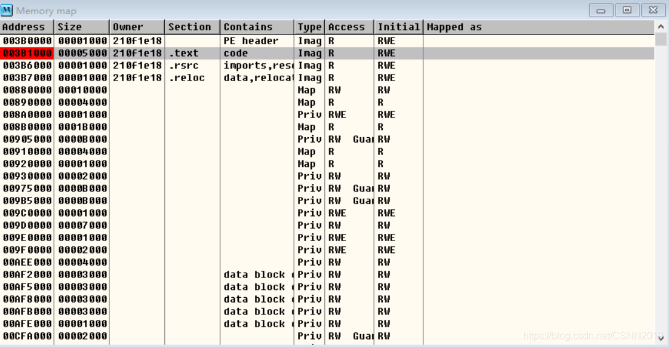Click the Memory map window icon

[6, 10]
